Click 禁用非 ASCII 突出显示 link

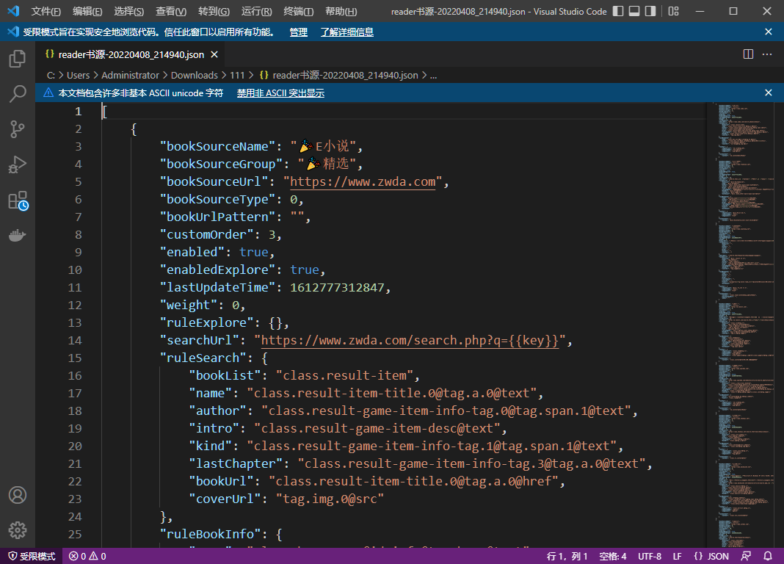(x=280, y=93)
